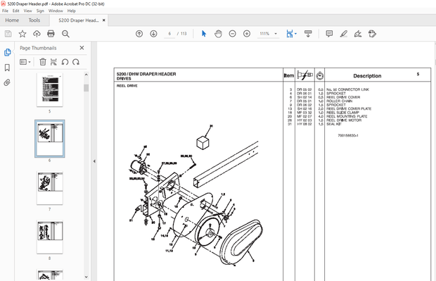Open the Window menu

click(56, 11)
